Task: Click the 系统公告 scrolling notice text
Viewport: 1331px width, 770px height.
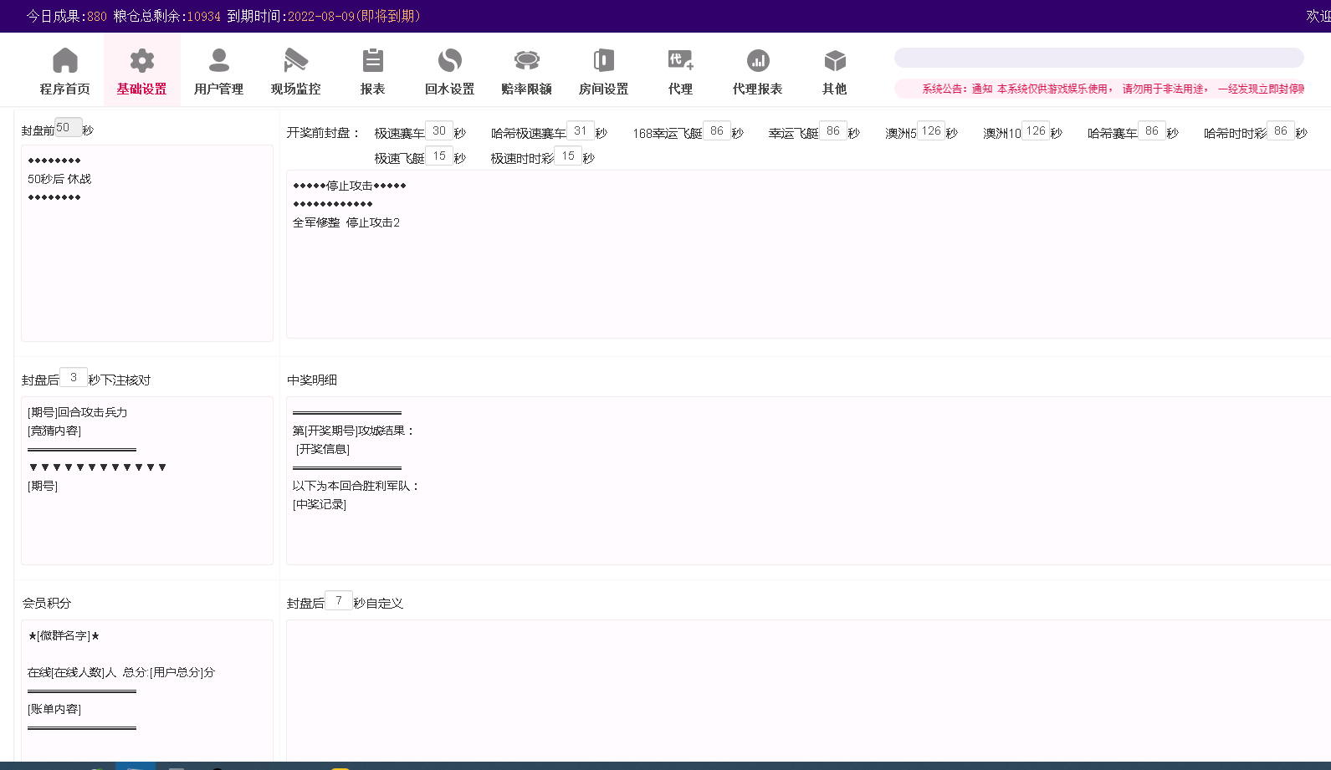Action: coord(1111,89)
